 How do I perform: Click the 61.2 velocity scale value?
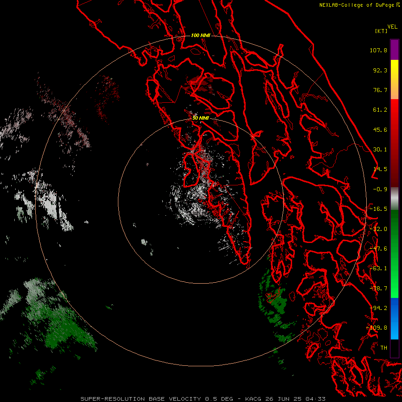tap(380, 110)
